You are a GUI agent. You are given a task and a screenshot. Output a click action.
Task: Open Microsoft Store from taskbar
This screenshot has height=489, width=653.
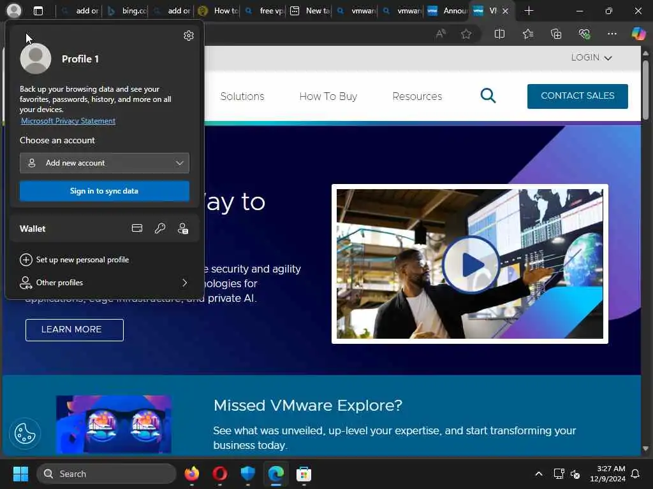tap(304, 474)
